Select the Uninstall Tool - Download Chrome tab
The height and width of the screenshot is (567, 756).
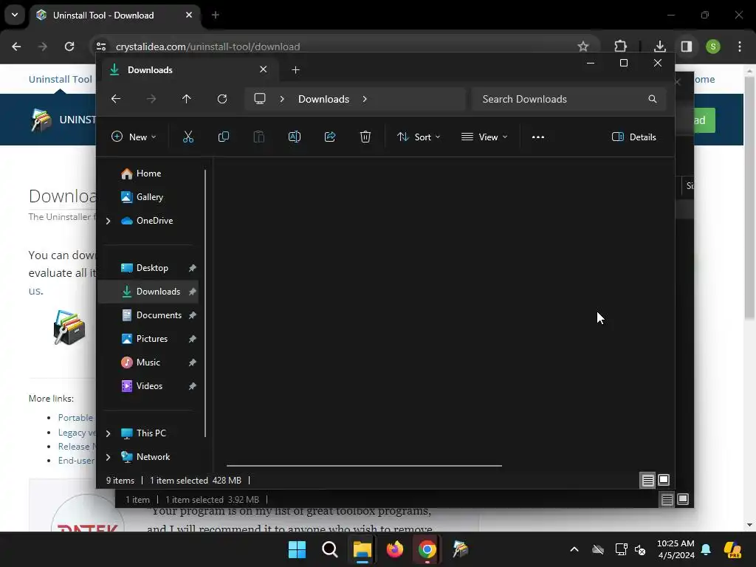point(116,15)
